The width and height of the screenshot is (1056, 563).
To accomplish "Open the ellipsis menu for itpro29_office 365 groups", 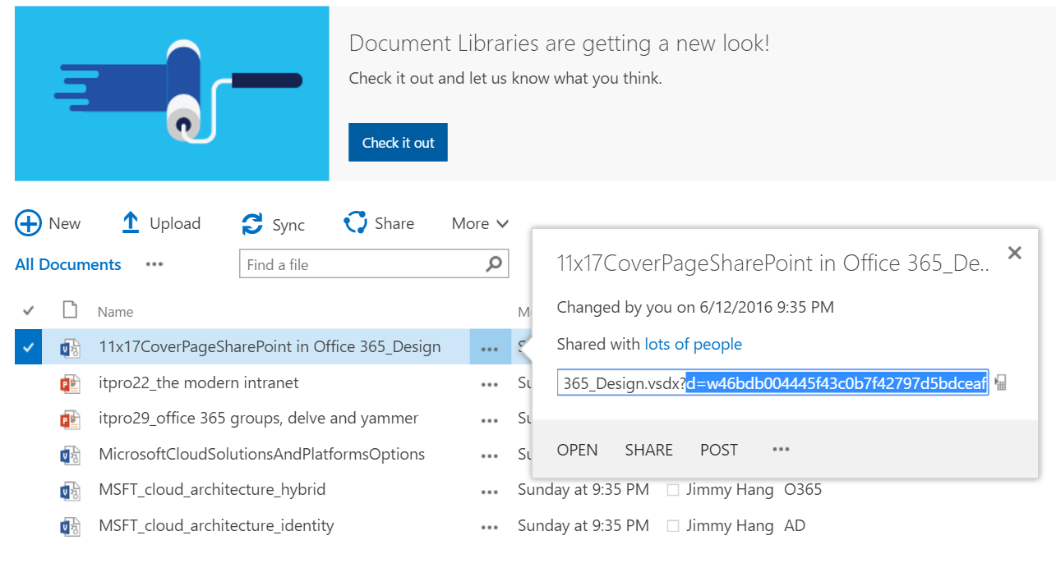I will [489, 419].
